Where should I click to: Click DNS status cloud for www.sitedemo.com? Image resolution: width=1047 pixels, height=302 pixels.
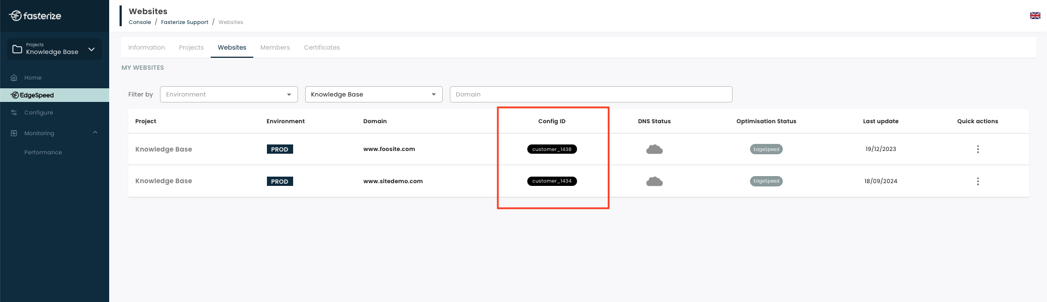coord(654,182)
